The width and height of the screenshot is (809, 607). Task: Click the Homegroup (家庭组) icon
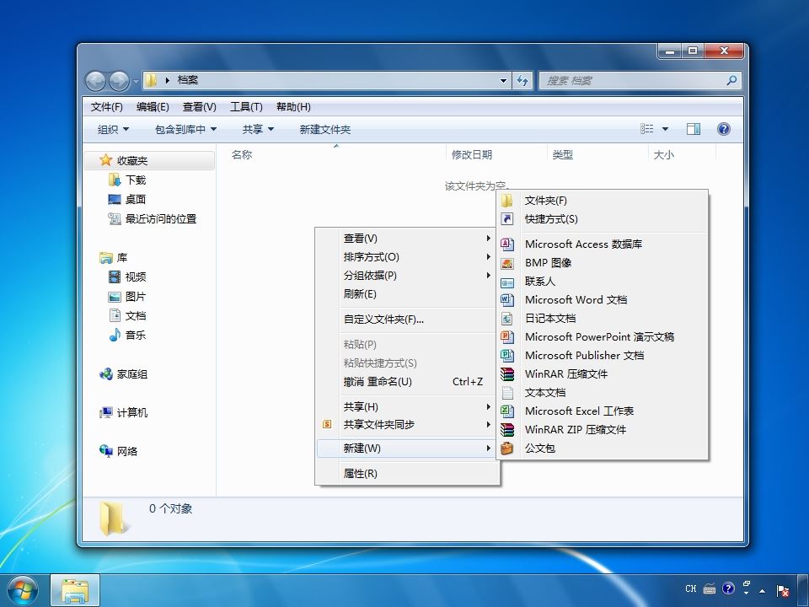(x=106, y=373)
